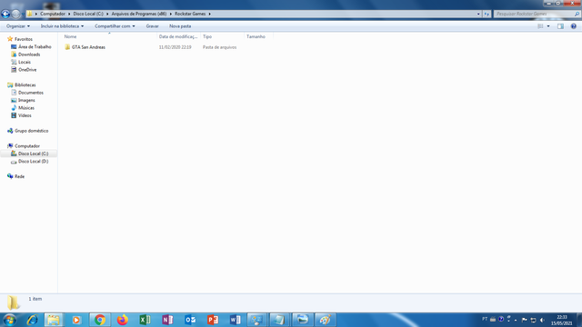
Task: Open the Imagens library
Action: tap(26, 101)
